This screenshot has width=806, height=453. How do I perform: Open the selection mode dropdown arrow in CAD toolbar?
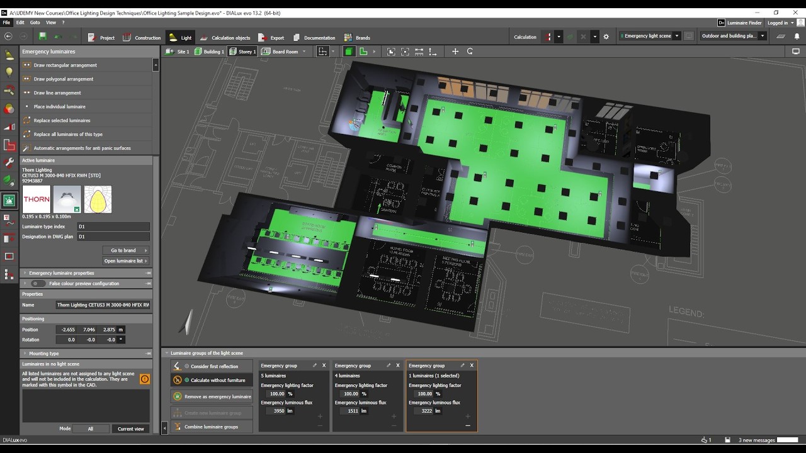332,52
